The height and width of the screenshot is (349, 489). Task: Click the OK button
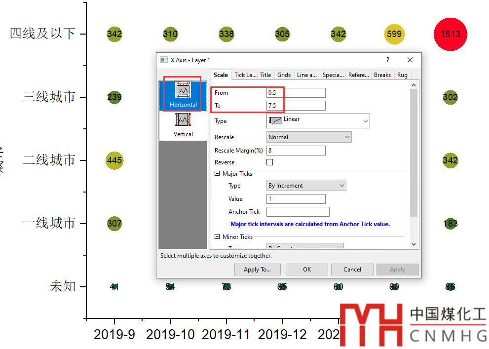click(307, 270)
